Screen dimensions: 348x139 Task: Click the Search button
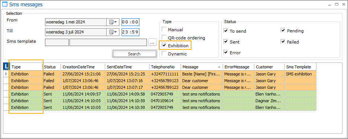tap(134, 54)
